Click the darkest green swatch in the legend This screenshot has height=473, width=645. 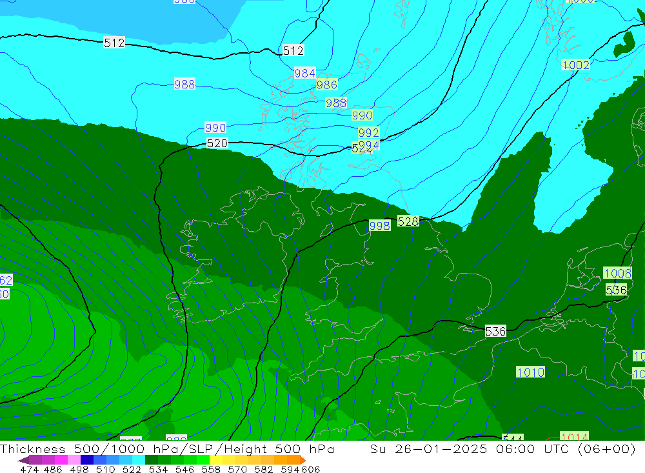click(152, 460)
